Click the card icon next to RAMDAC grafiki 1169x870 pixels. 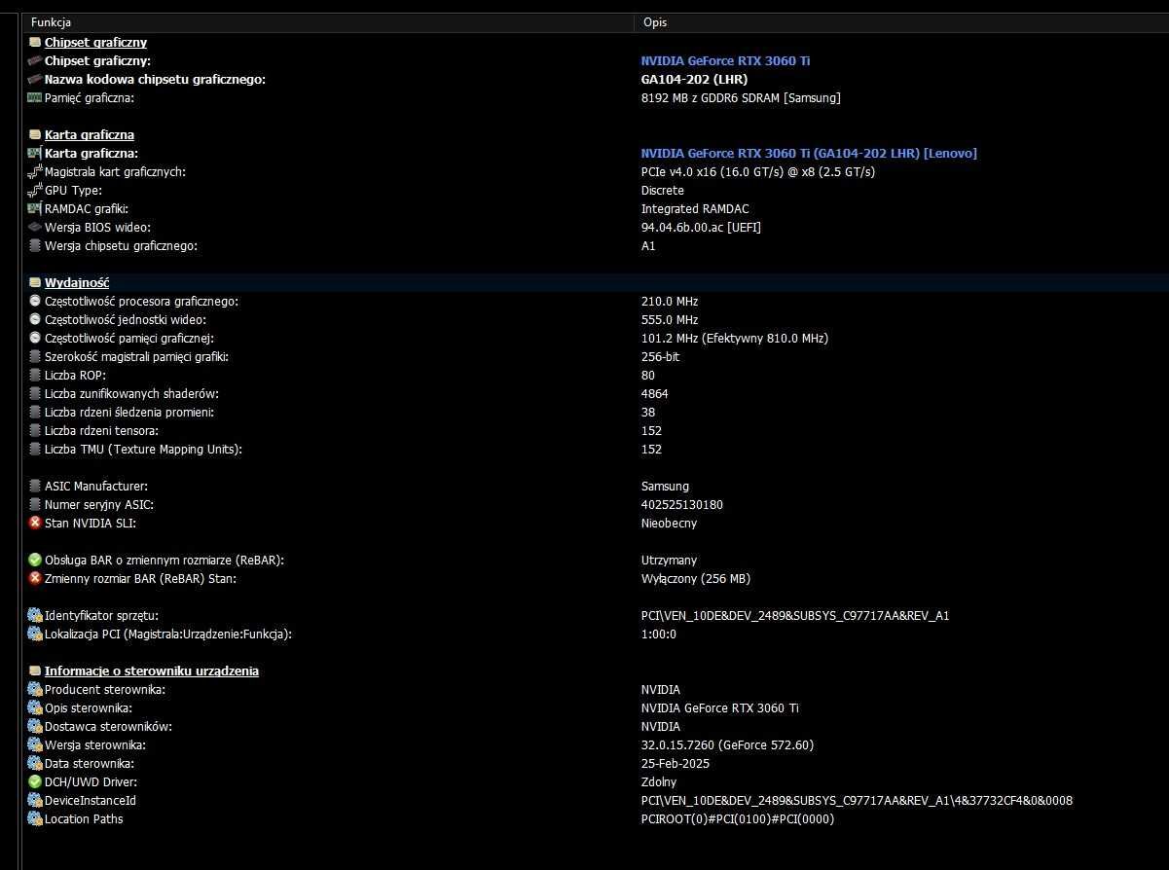pos(35,208)
